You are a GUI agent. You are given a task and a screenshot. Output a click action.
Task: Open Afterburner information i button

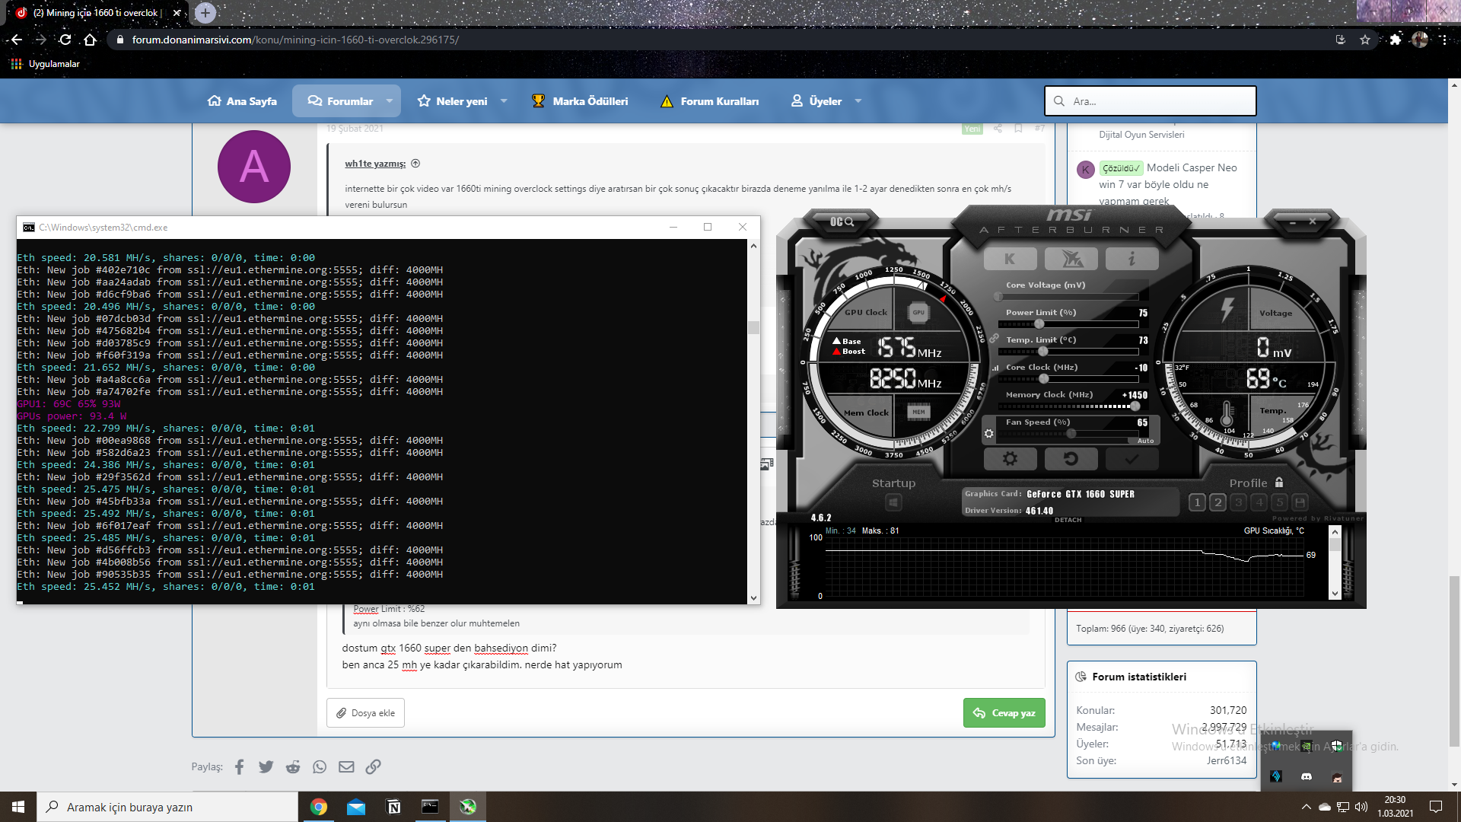tap(1132, 260)
